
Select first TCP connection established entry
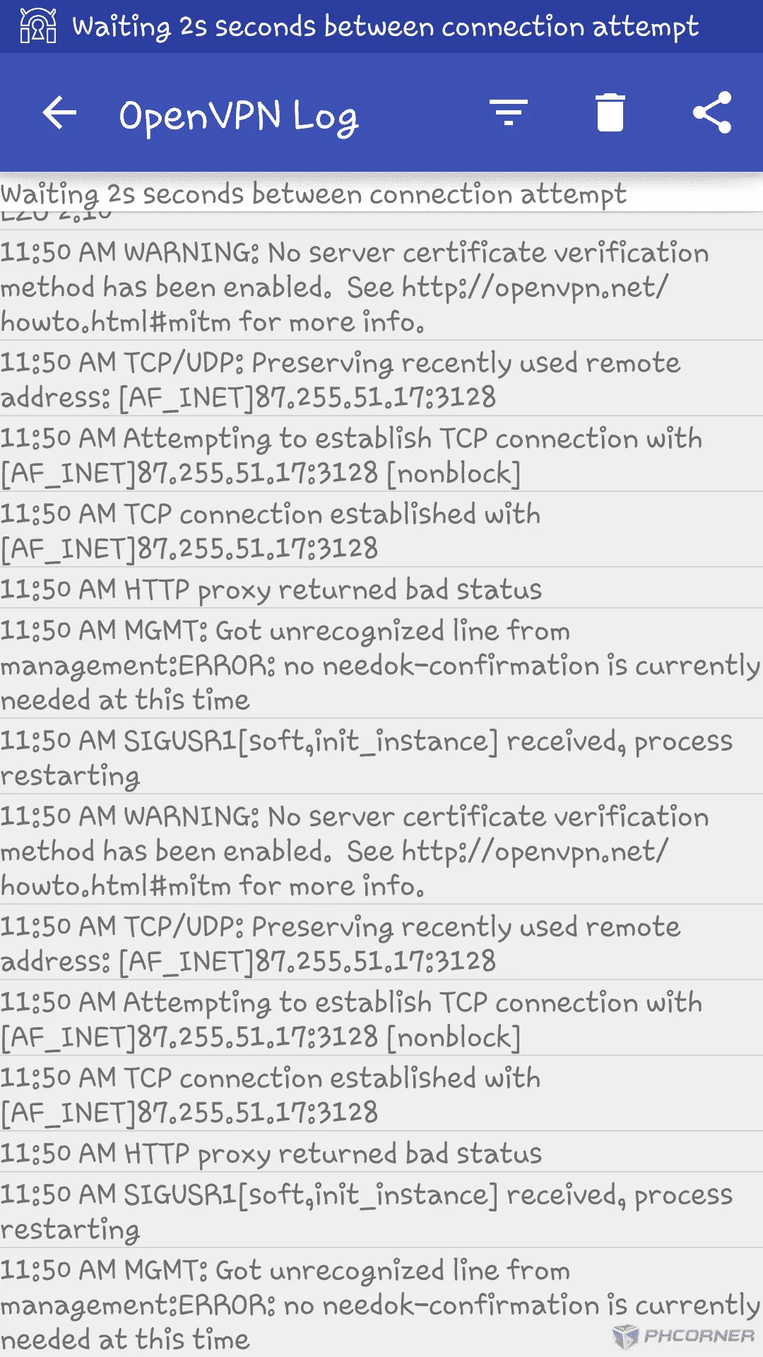381,530
